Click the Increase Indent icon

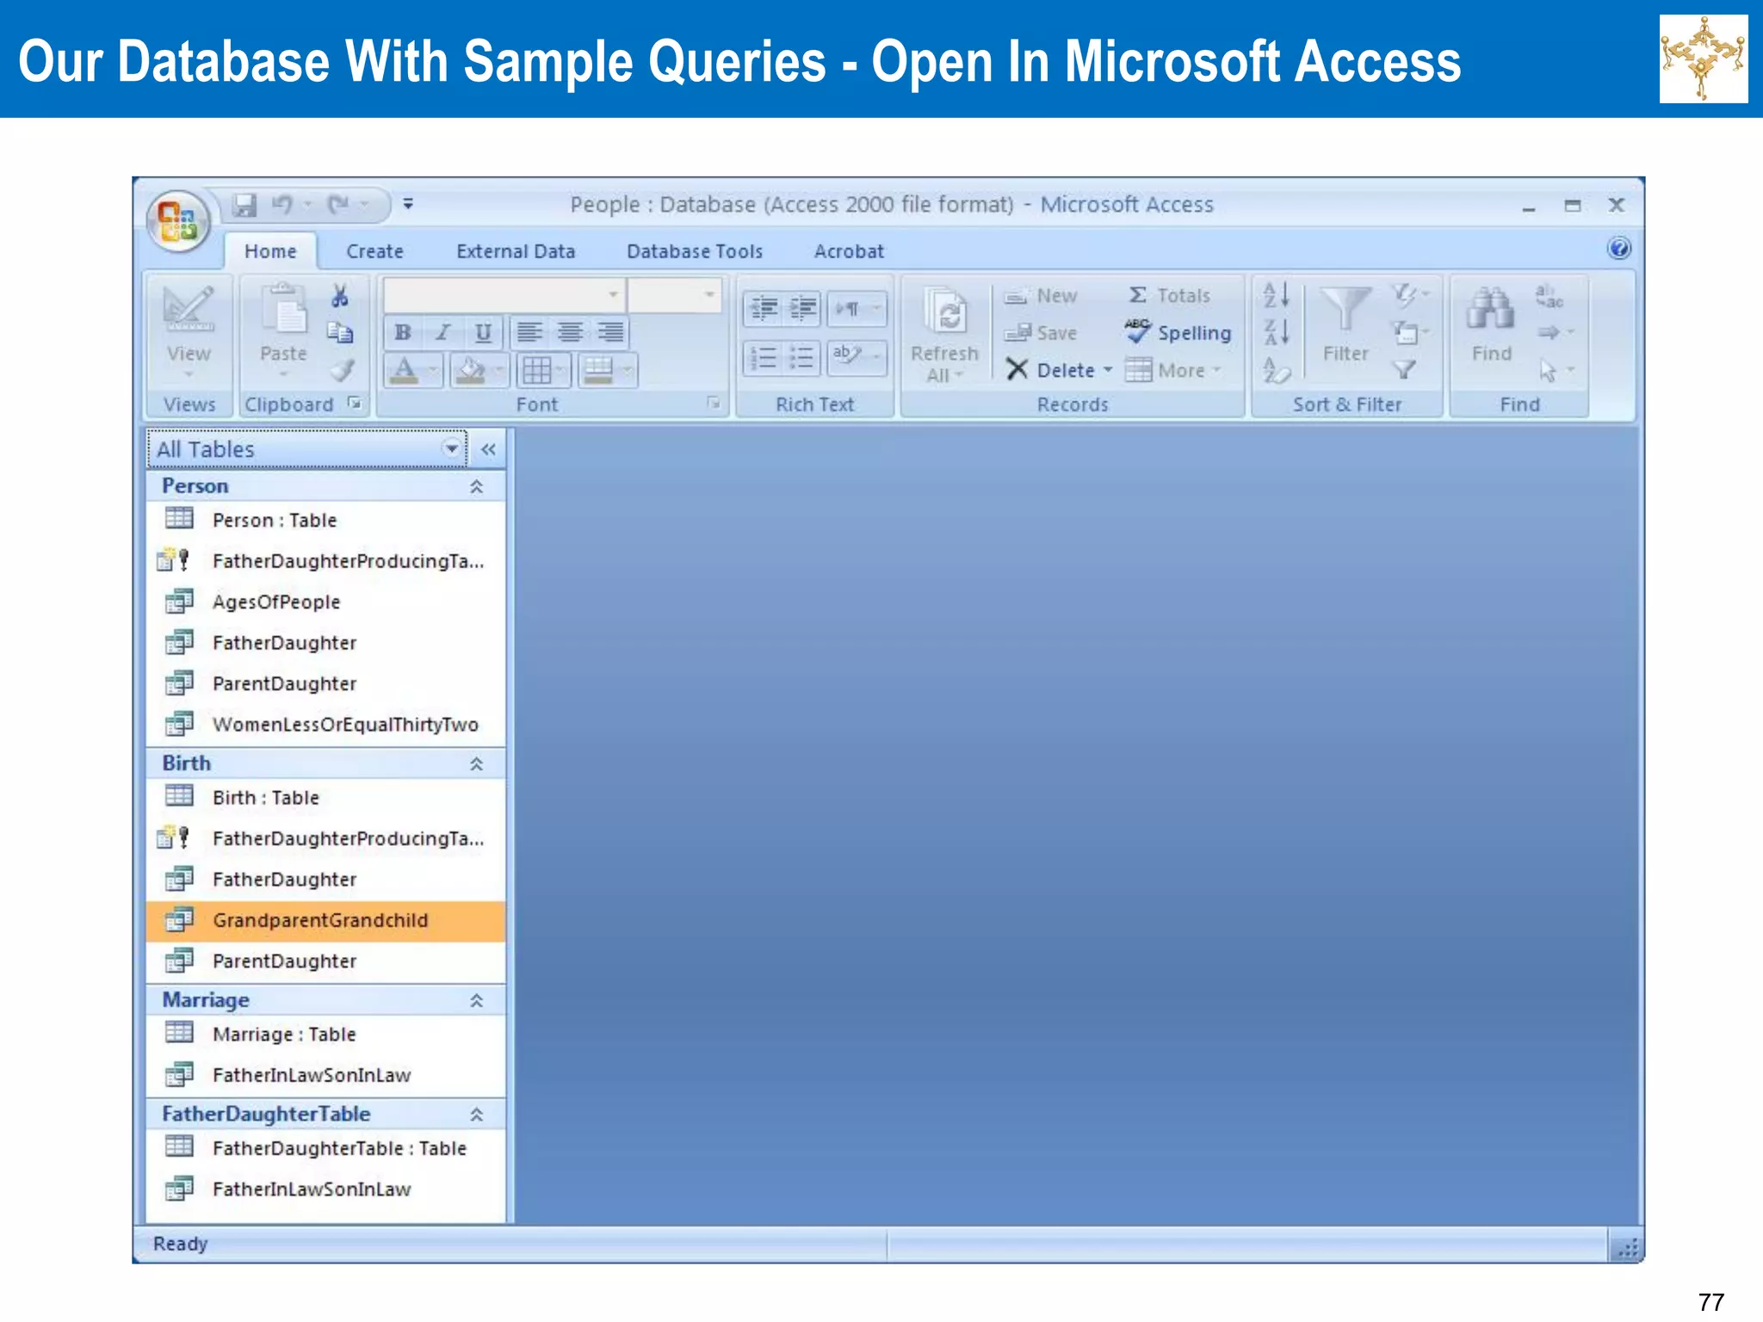coord(802,307)
